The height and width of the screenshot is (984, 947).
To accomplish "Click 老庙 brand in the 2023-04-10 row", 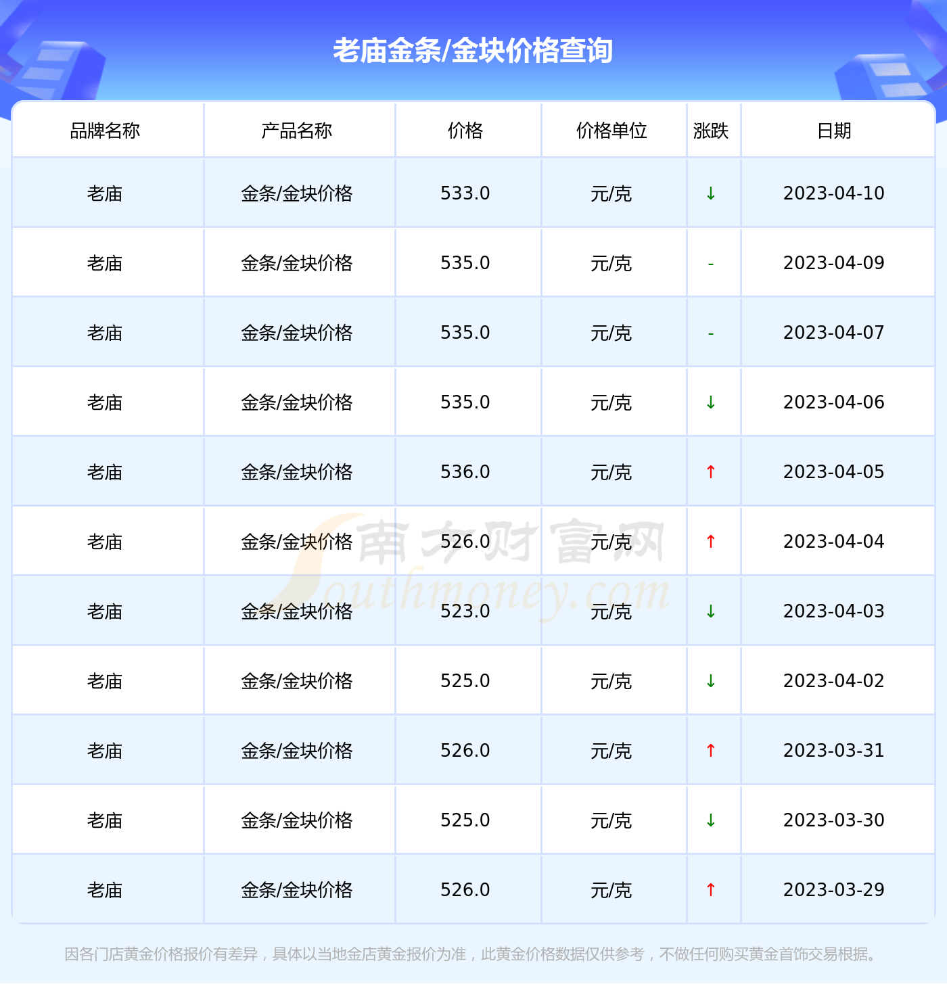I will [x=105, y=194].
